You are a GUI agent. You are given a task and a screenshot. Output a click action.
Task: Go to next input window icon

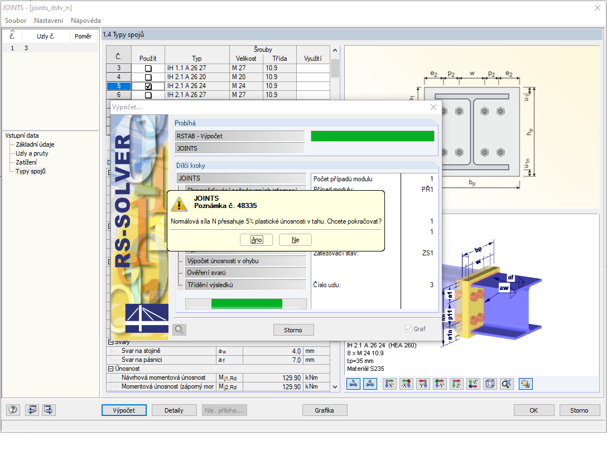(x=49, y=410)
